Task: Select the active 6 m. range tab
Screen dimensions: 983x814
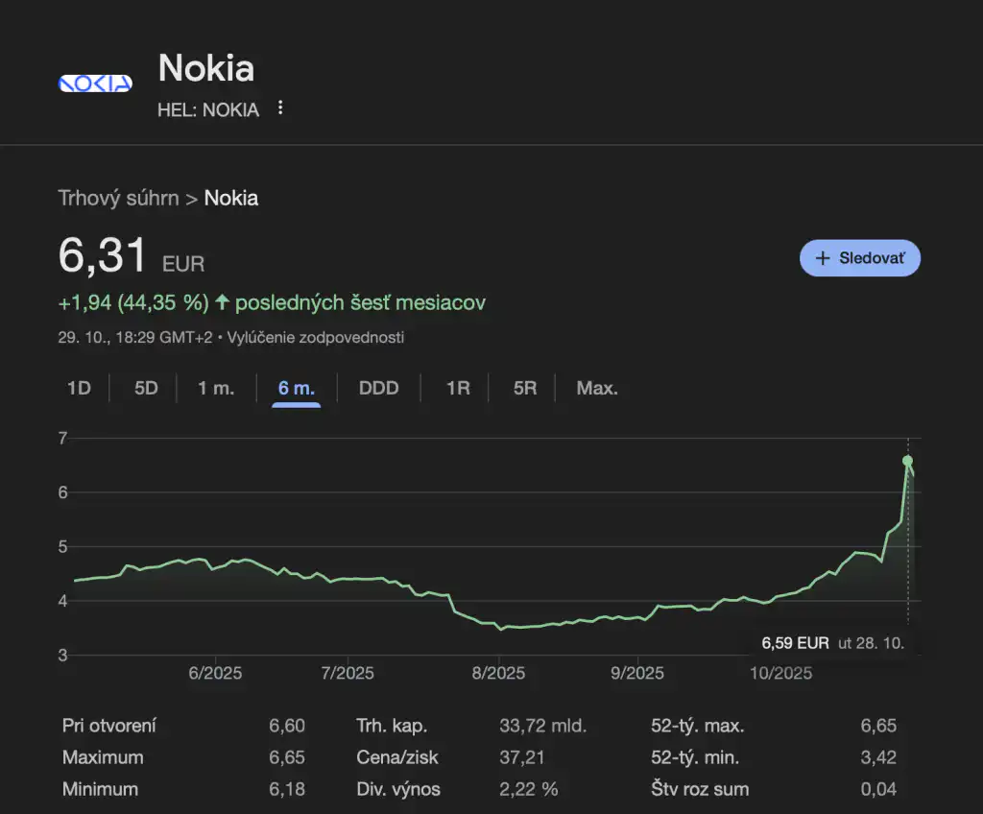Action: pos(297,389)
